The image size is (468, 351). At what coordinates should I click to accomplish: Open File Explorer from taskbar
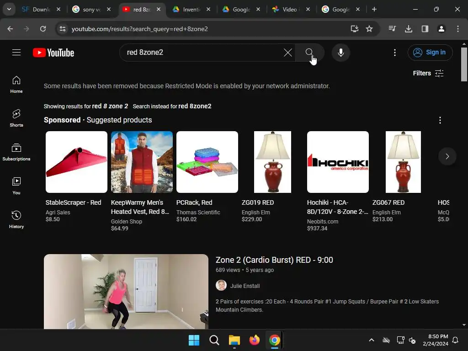pos(234,340)
